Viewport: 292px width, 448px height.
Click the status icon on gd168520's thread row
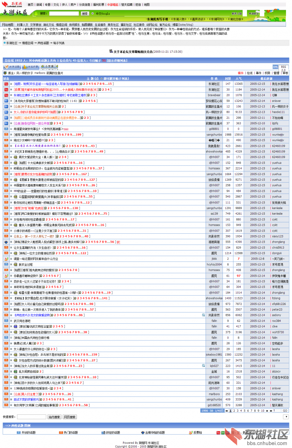click(x=6, y=405)
